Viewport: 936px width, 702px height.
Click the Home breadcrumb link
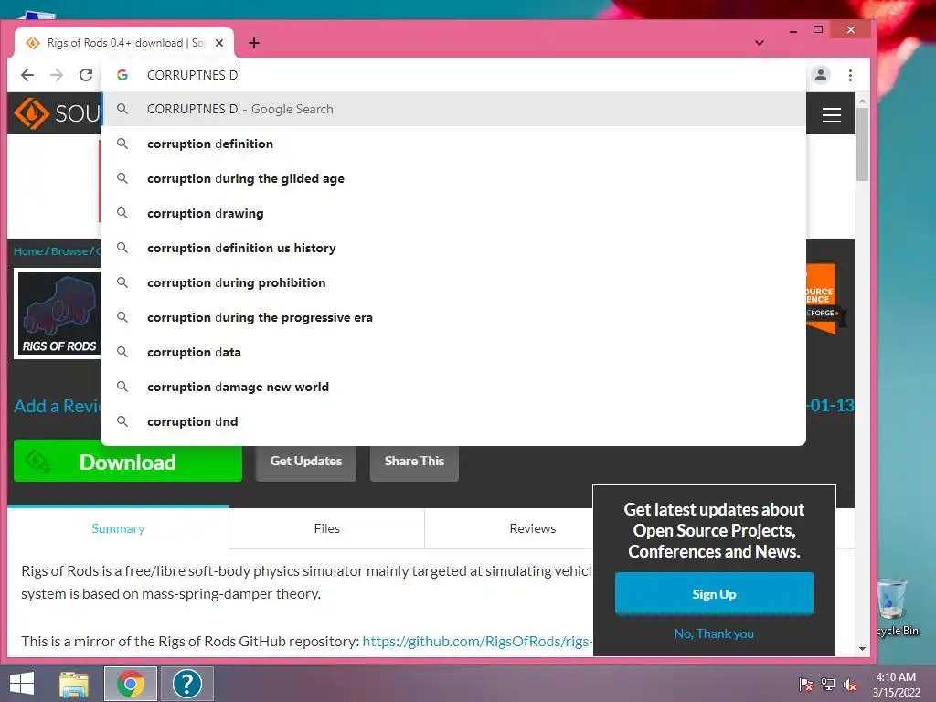[x=28, y=251]
